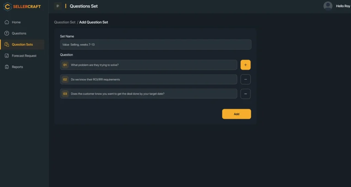
Task: Click the Forecast Request sidebar icon
Action: tap(7, 56)
